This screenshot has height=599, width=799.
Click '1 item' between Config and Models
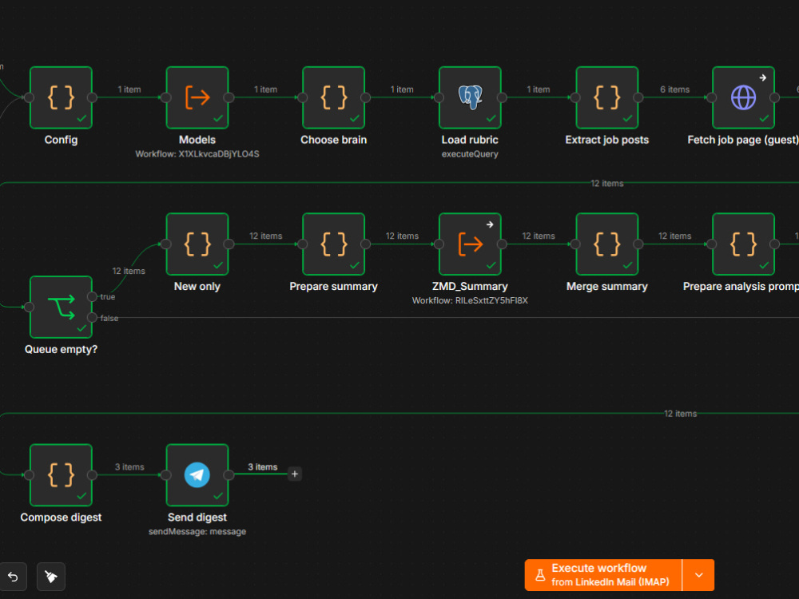(129, 89)
